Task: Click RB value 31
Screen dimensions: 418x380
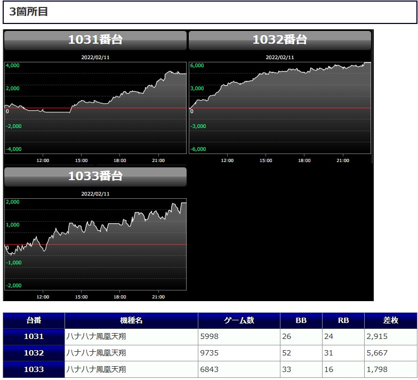Action: coord(328,353)
